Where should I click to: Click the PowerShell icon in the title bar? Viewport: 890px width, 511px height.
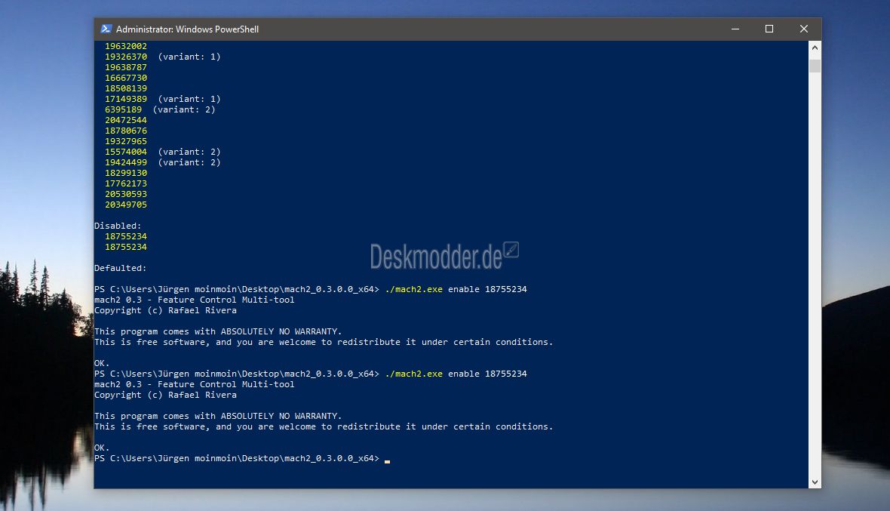pos(106,29)
